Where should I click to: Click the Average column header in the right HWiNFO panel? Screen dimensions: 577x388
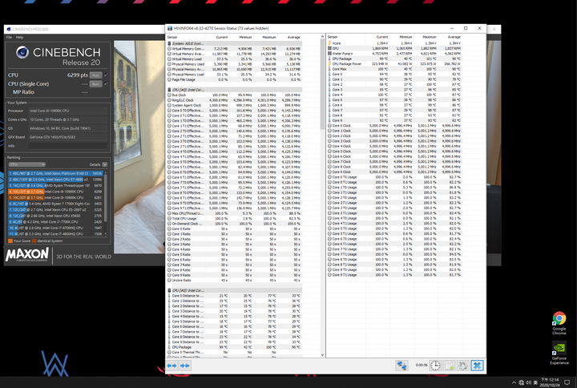(454, 37)
